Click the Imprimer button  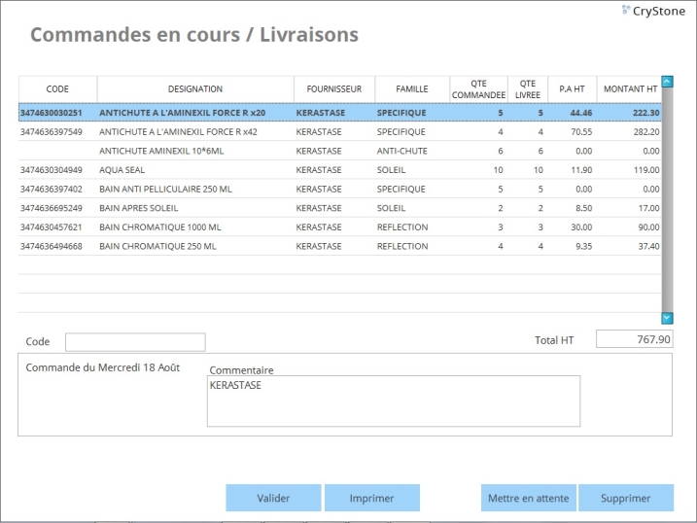click(x=372, y=498)
